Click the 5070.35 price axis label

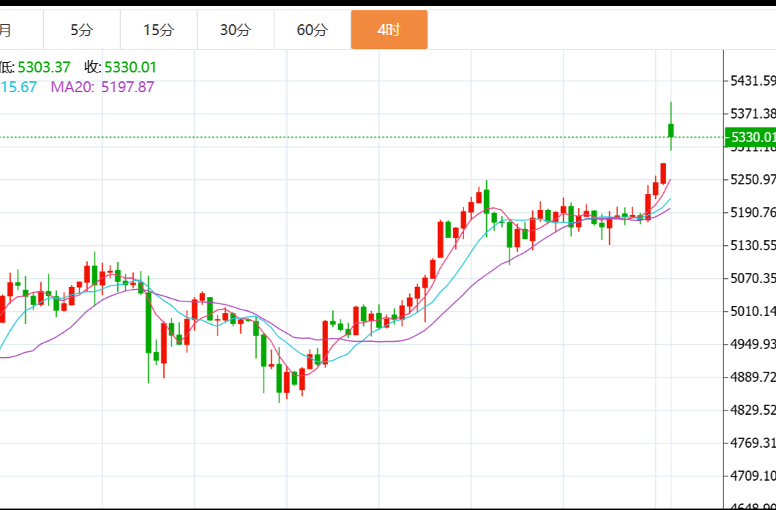pos(752,278)
